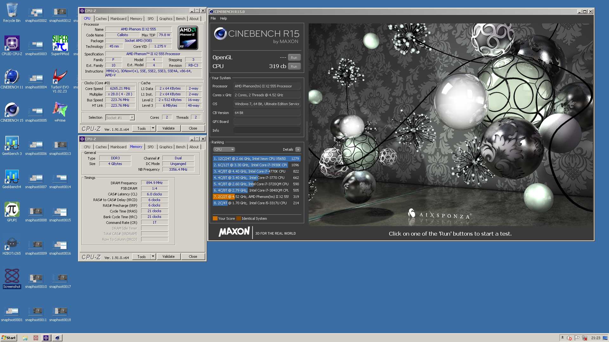Open HZBOTx265 desktop shortcut
The image size is (609, 342).
[12, 245]
